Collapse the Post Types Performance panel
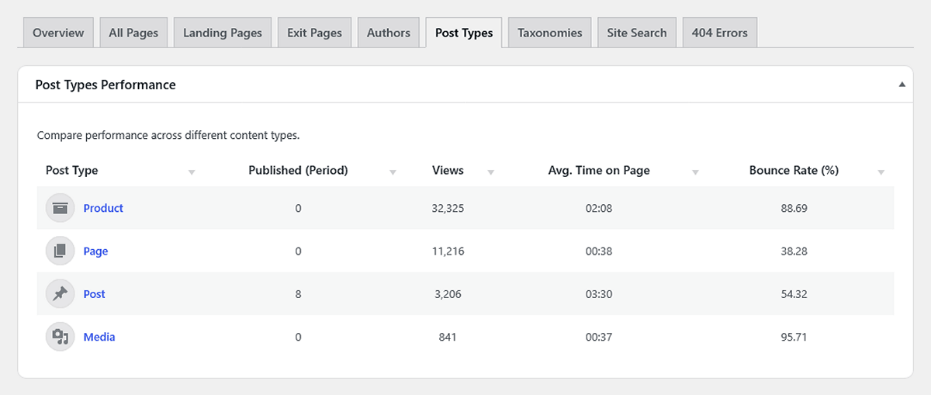This screenshot has height=395, width=931. click(902, 85)
